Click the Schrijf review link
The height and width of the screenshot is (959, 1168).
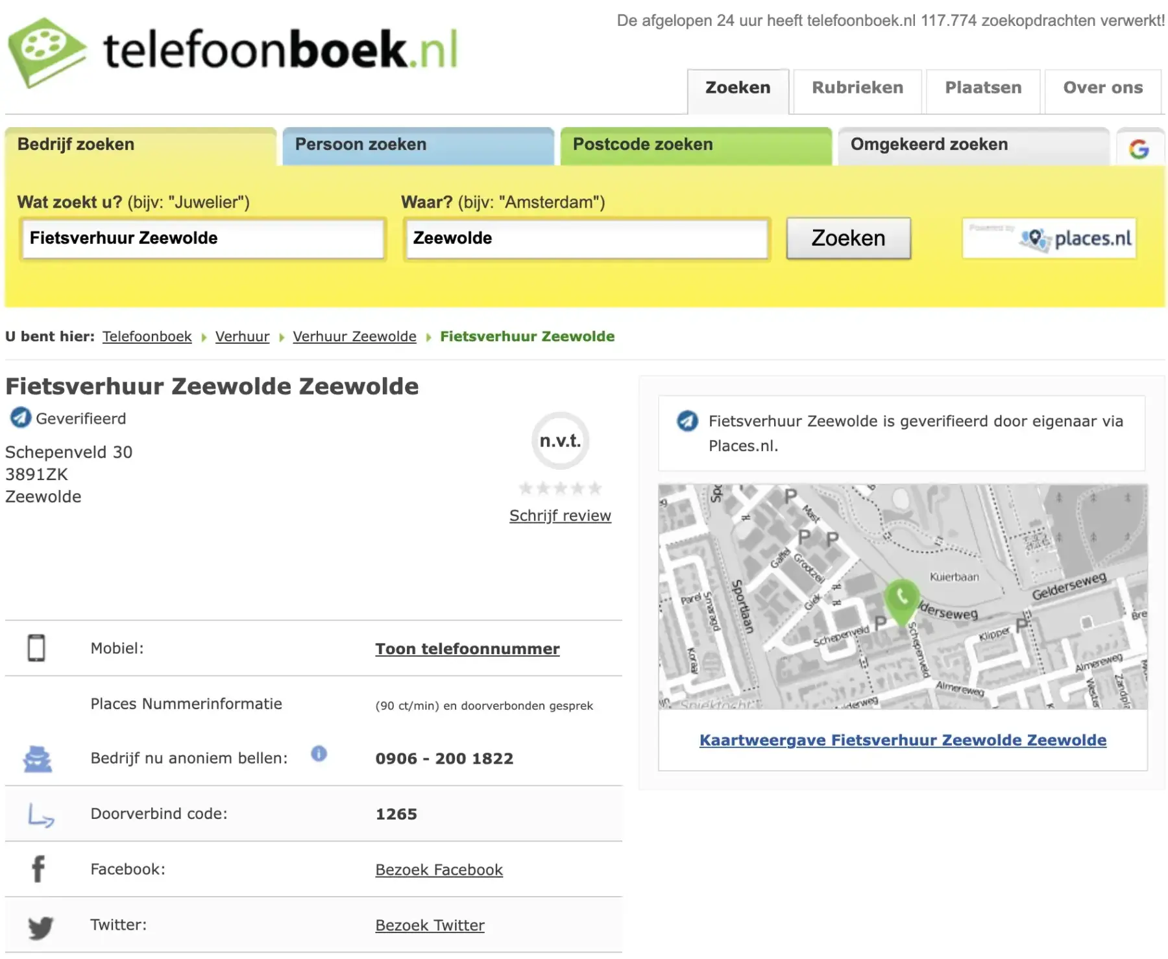(560, 516)
